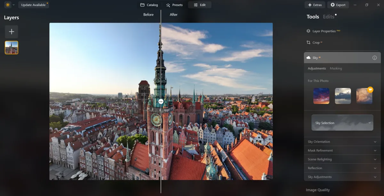The height and width of the screenshot is (196, 384).
Task: Click the before/after comparison slider handle
Action: coord(161,101)
